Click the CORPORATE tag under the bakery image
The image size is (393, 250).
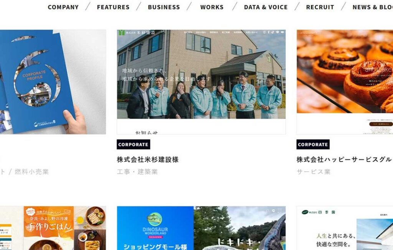(313, 145)
